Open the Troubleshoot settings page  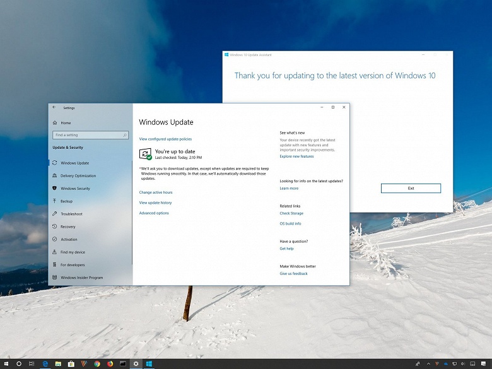pyautogui.click(x=90, y=214)
